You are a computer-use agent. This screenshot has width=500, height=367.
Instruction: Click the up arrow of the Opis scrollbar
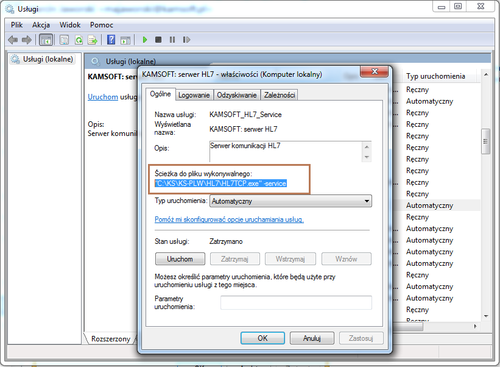pos(367,147)
